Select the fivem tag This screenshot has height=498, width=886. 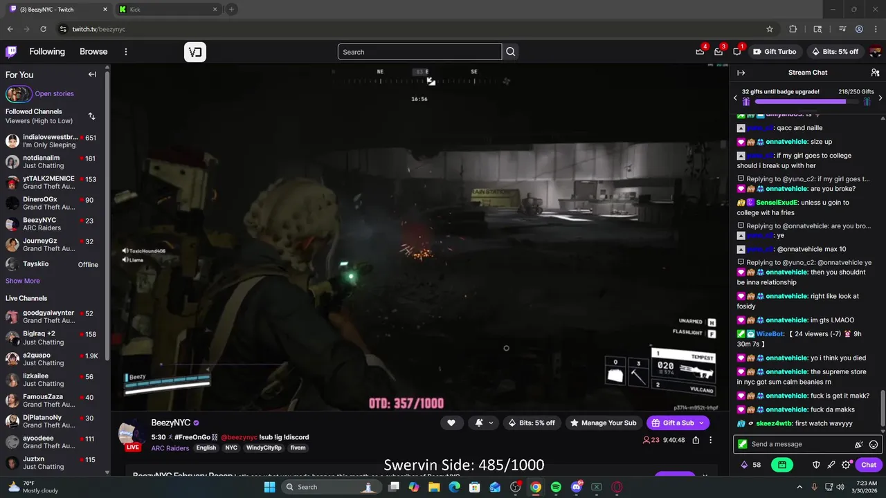click(298, 448)
